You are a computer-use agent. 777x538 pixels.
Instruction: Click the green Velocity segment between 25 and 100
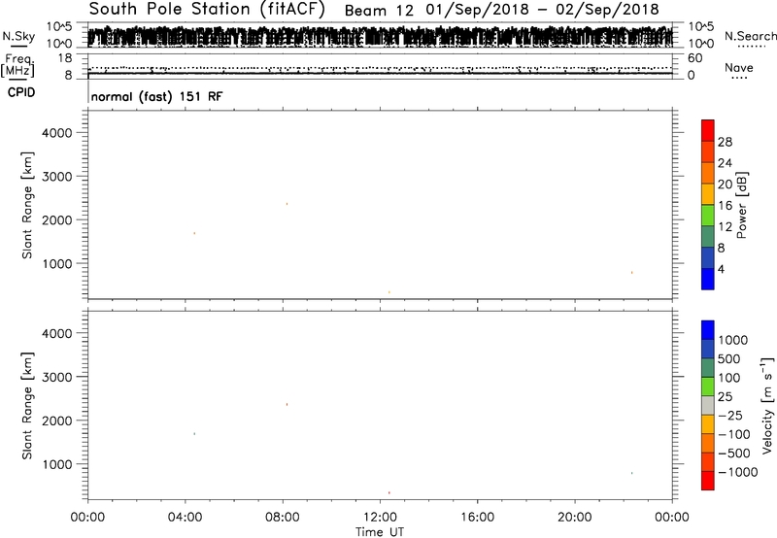coord(708,387)
